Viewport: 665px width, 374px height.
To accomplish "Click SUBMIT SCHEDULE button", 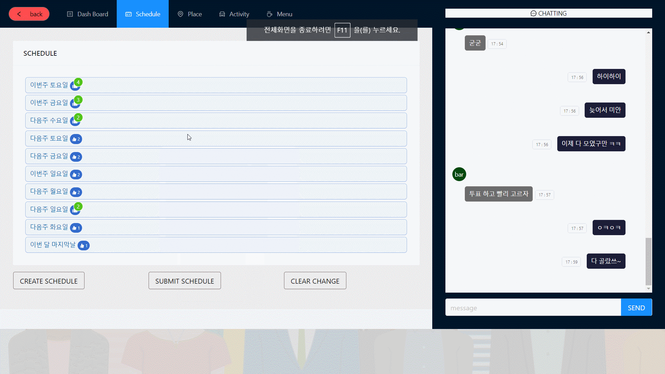I will point(185,281).
